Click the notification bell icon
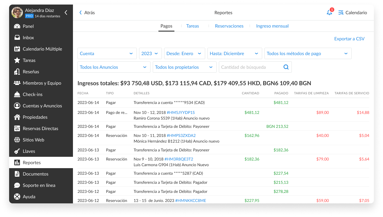Screen dimensions: 383x217 coord(329,12)
